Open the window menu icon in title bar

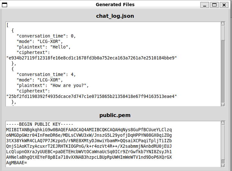coord(5,5)
